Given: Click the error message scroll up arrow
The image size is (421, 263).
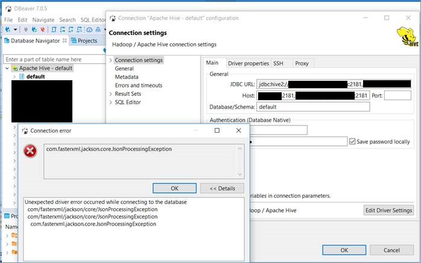Looking at the screenshot, I should [x=240, y=148].
